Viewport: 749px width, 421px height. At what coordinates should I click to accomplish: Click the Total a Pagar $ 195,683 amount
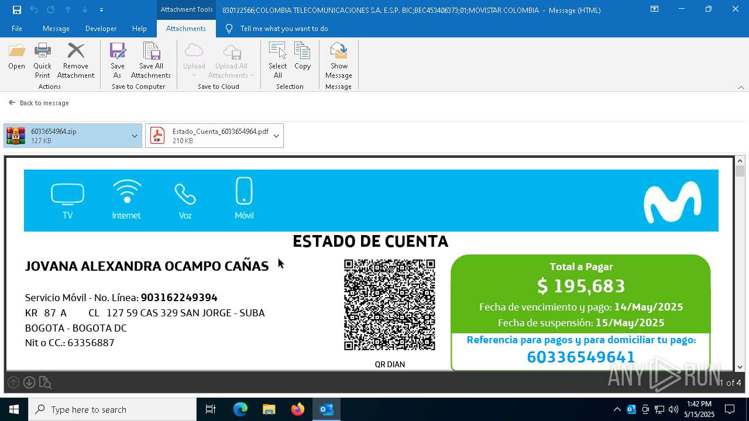581,286
